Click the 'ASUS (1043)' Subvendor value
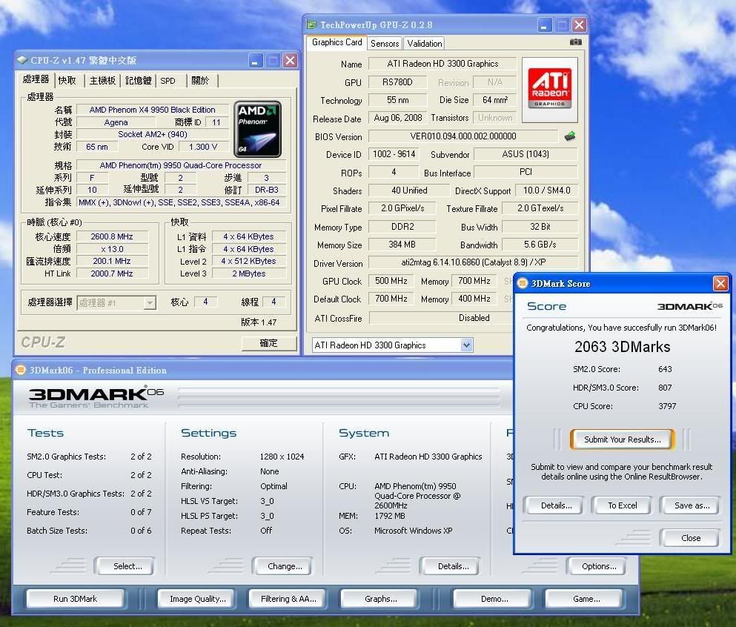The height and width of the screenshot is (627, 736). coord(526,154)
